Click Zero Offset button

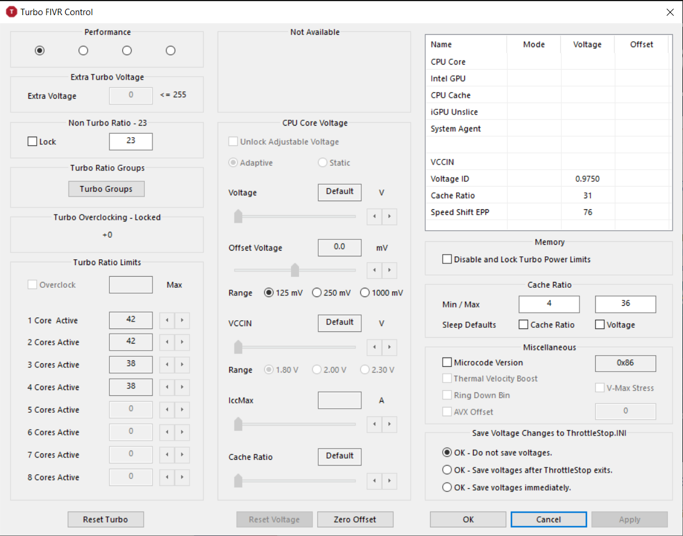(355, 520)
